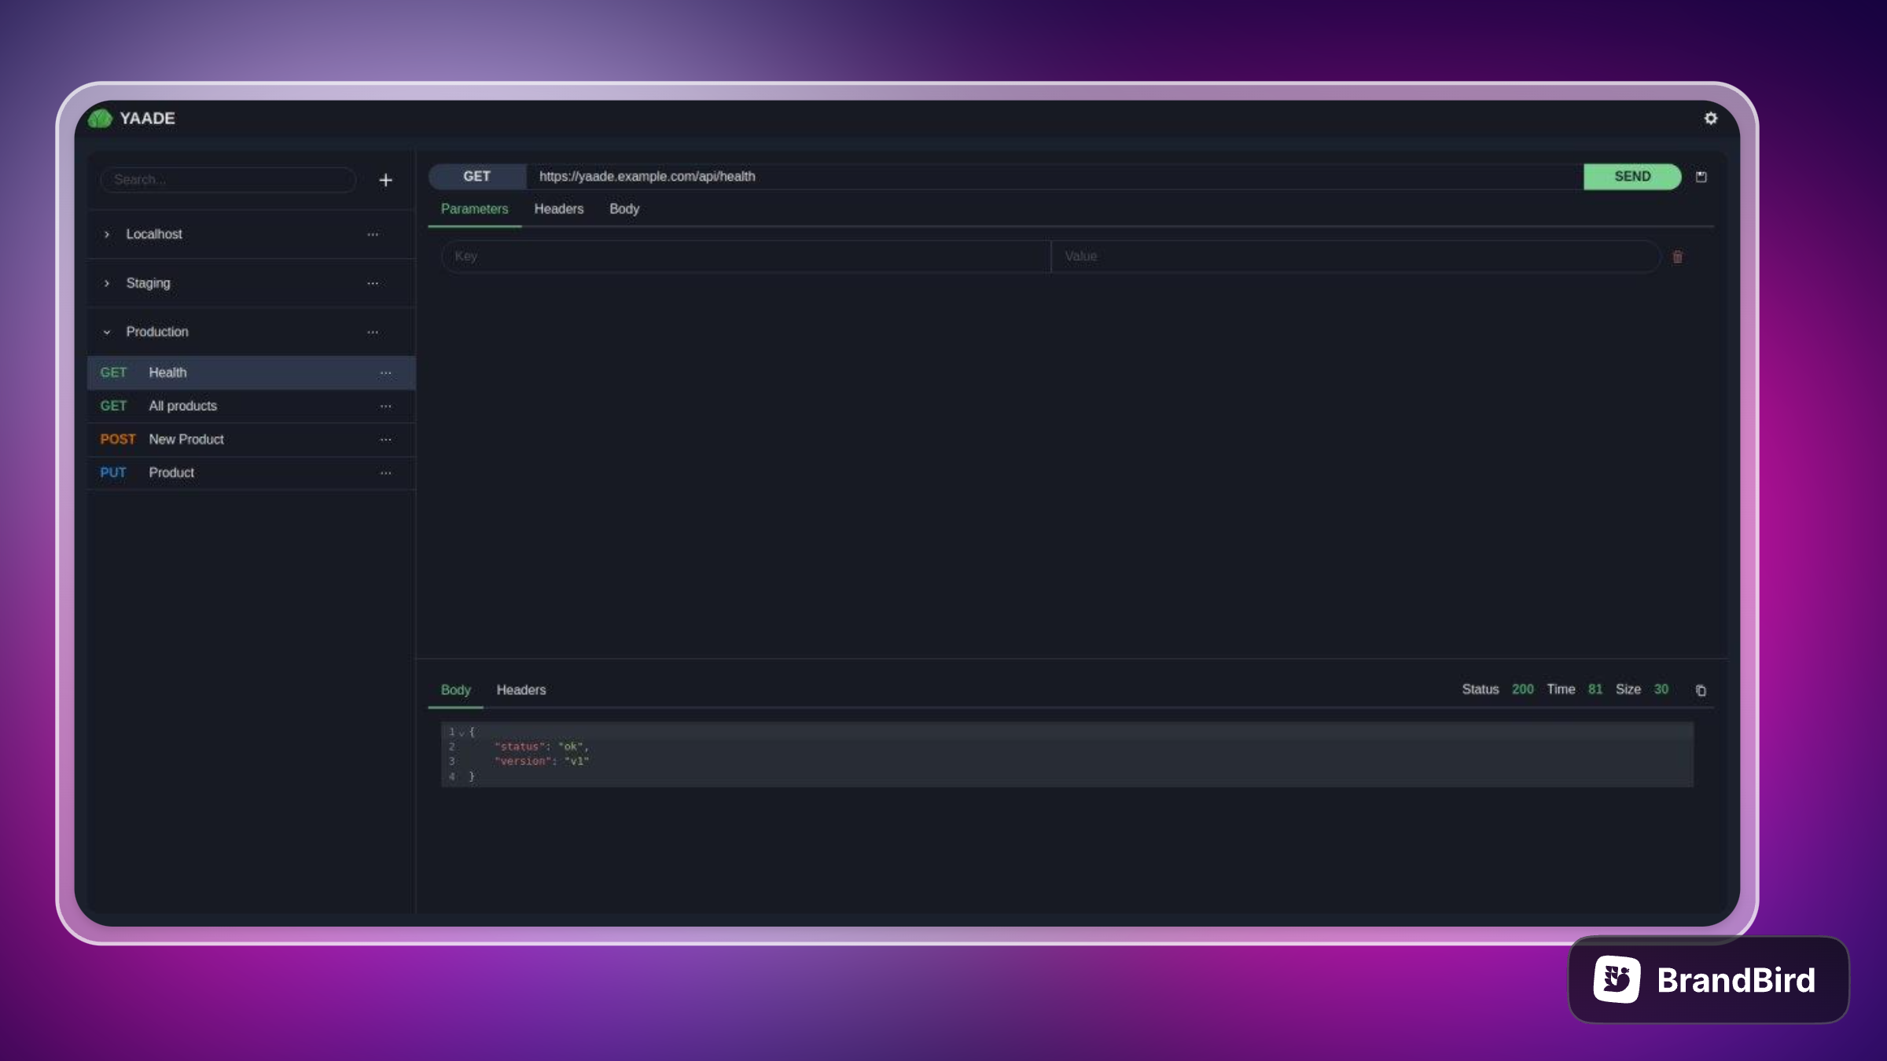Select the response Headers tab
Viewport: 1887px width, 1061px height.
pyautogui.click(x=521, y=690)
